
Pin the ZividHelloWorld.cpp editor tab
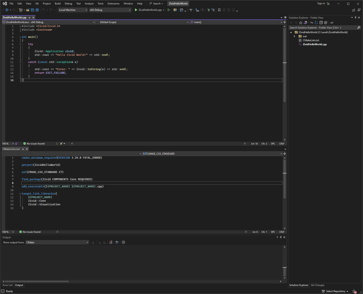(29, 17)
